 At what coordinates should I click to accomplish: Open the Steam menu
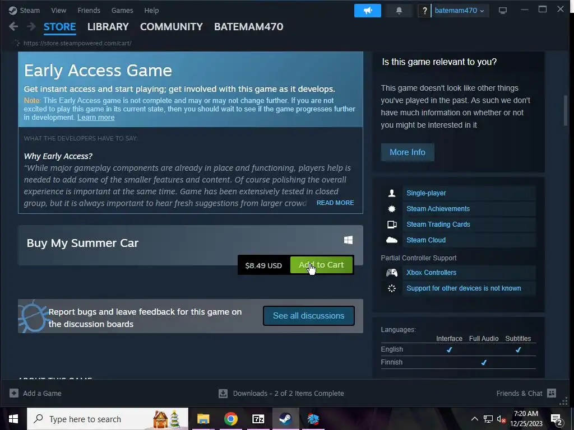click(x=30, y=11)
